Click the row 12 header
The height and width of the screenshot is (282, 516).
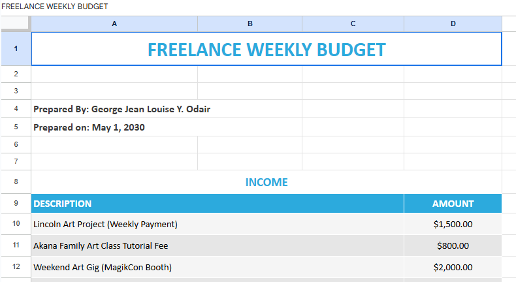15,267
